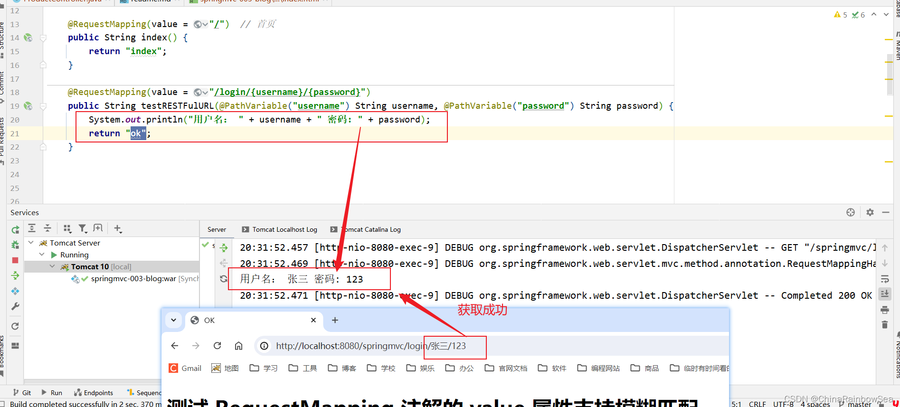Open the Gmail bookmark
900x407 pixels.
pos(186,368)
